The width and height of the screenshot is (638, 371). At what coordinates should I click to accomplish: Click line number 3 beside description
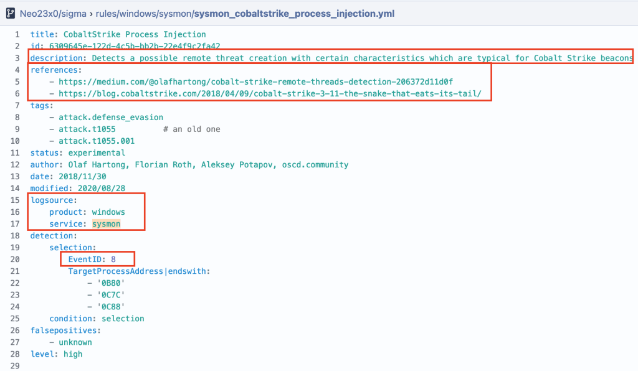pos(17,58)
